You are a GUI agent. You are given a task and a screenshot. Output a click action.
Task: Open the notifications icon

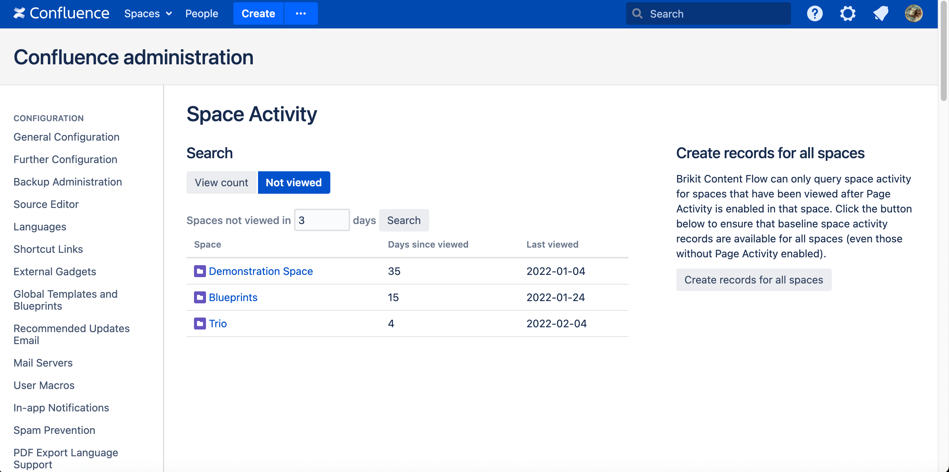tap(880, 14)
